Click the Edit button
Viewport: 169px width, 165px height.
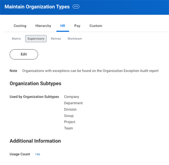point(24,54)
